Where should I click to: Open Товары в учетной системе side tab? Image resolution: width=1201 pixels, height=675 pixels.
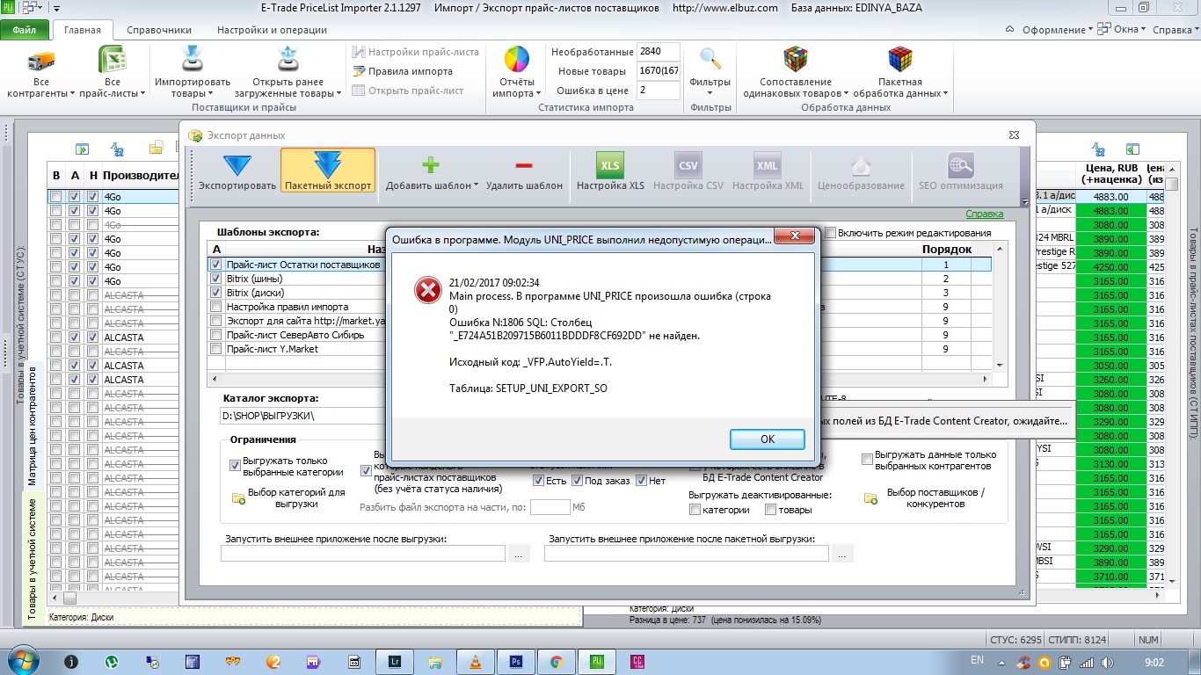[33, 559]
